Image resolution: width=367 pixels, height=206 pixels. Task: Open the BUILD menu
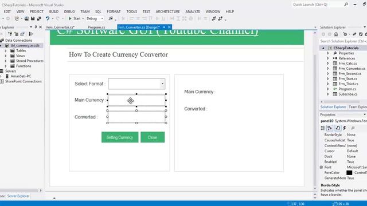tap(54, 11)
